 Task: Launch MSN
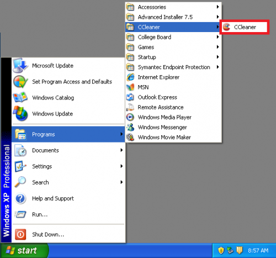click(173, 87)
